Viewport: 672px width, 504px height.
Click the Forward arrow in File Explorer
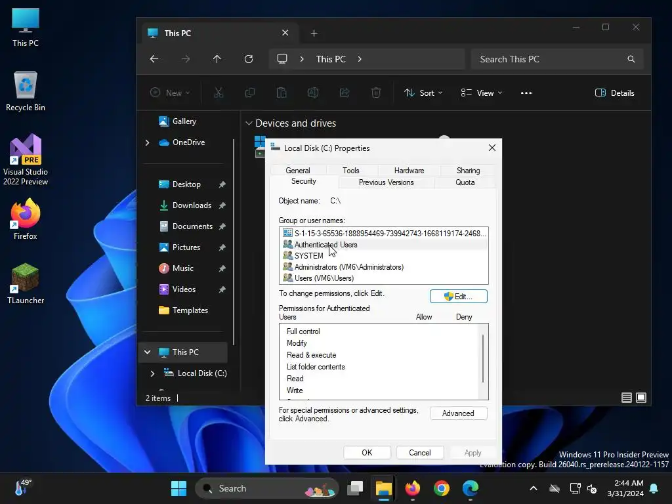point(186,59)
